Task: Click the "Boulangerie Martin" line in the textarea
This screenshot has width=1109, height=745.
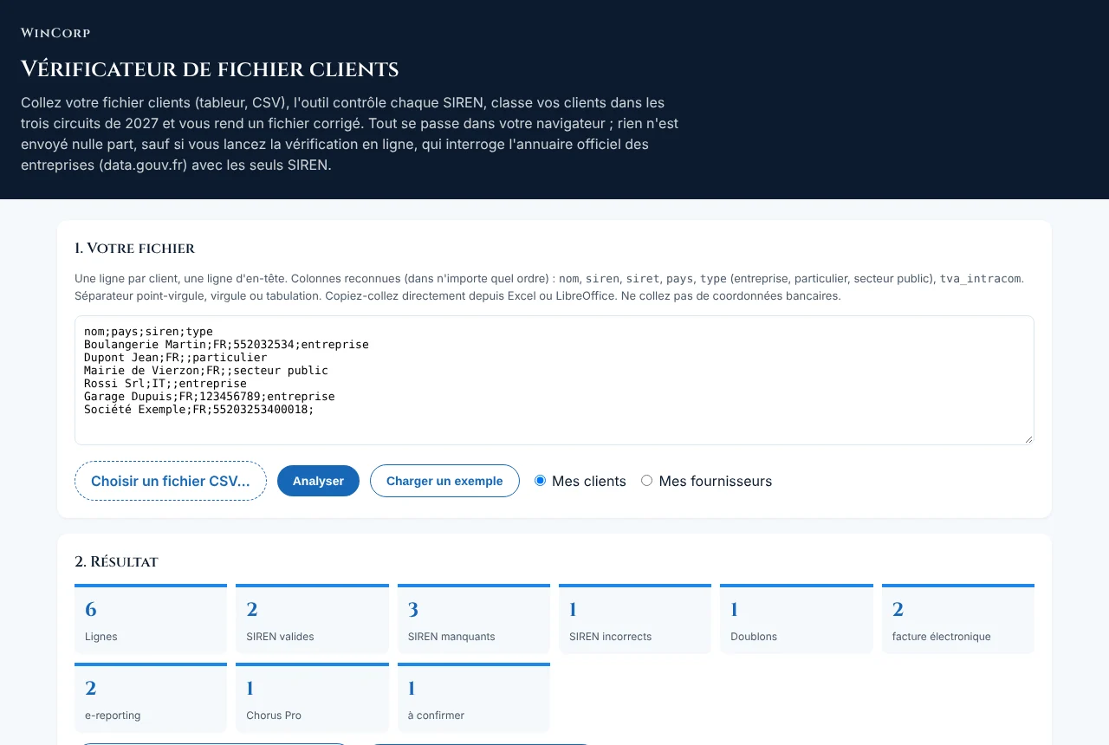Action: tap(226, 345)
